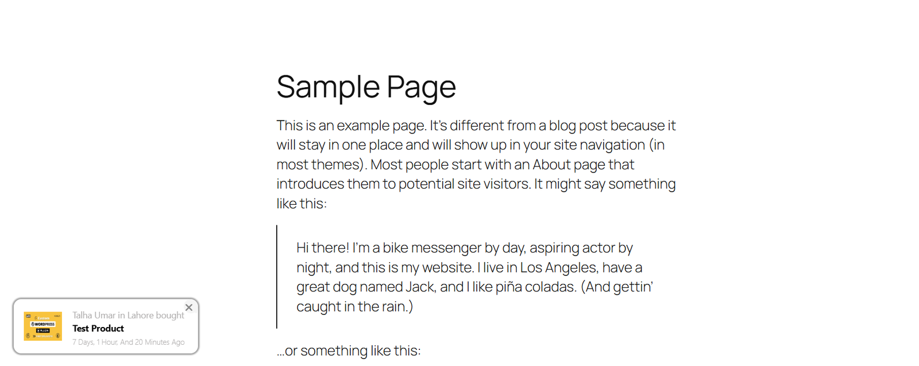Open the Test Product link
919x366 pixels.
[98, 329]
